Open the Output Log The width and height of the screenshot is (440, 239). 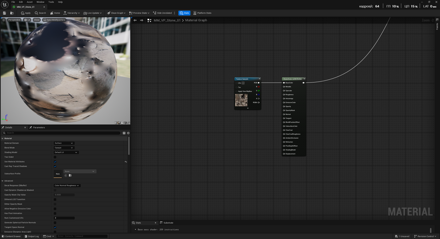[32, 236]
